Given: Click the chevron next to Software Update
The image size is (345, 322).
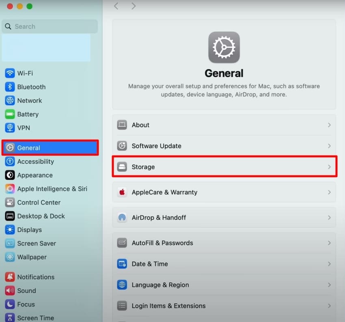Looking at the screenshot, I should tap(330, 146).
